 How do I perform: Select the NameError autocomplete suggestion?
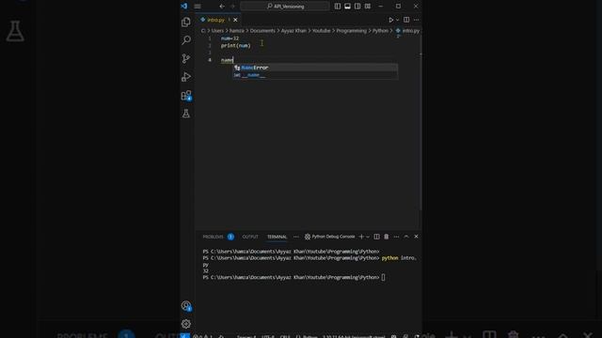pyautogui.click(x=316, y=68)
